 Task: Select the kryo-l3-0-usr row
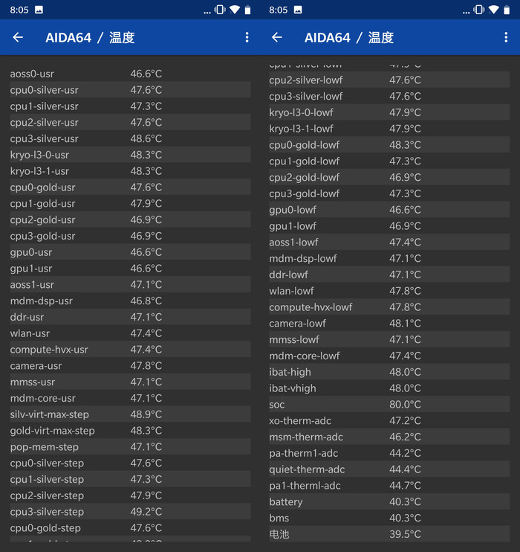(130, 155)
